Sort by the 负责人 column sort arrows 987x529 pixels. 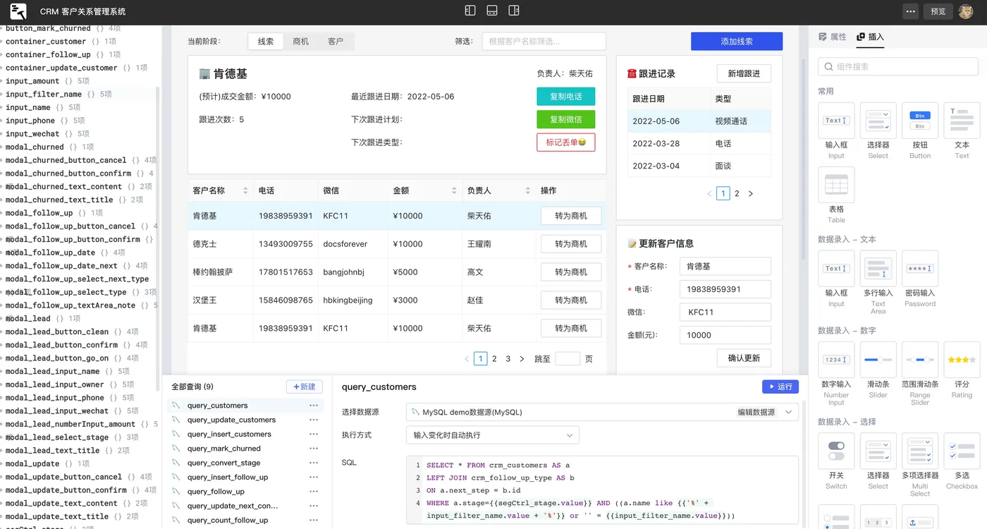coord(528,190)
